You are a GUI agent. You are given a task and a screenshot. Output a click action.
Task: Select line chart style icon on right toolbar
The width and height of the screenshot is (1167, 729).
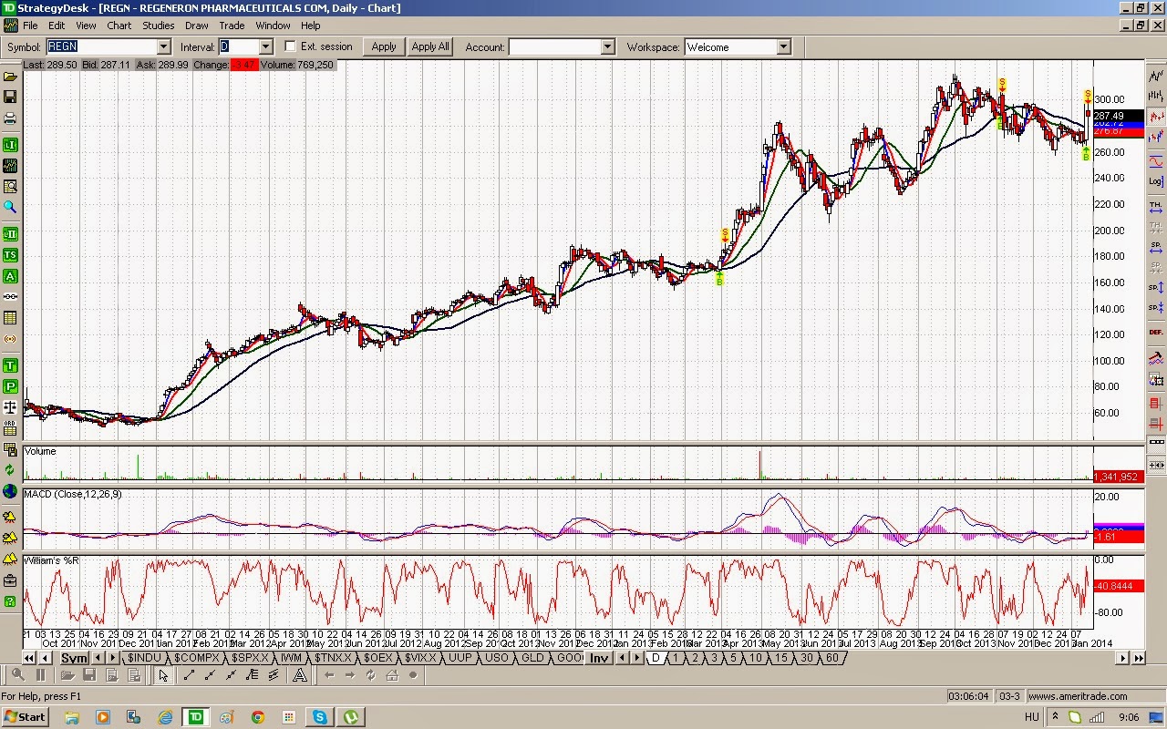pyautogui.click(x=1156, y=75)
